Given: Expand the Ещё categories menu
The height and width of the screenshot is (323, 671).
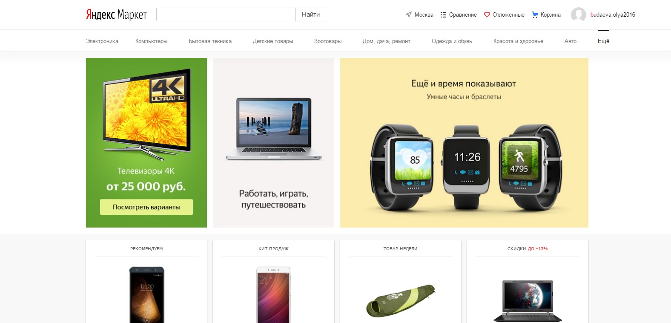Looking at the screenshot, I should (603, 41).
